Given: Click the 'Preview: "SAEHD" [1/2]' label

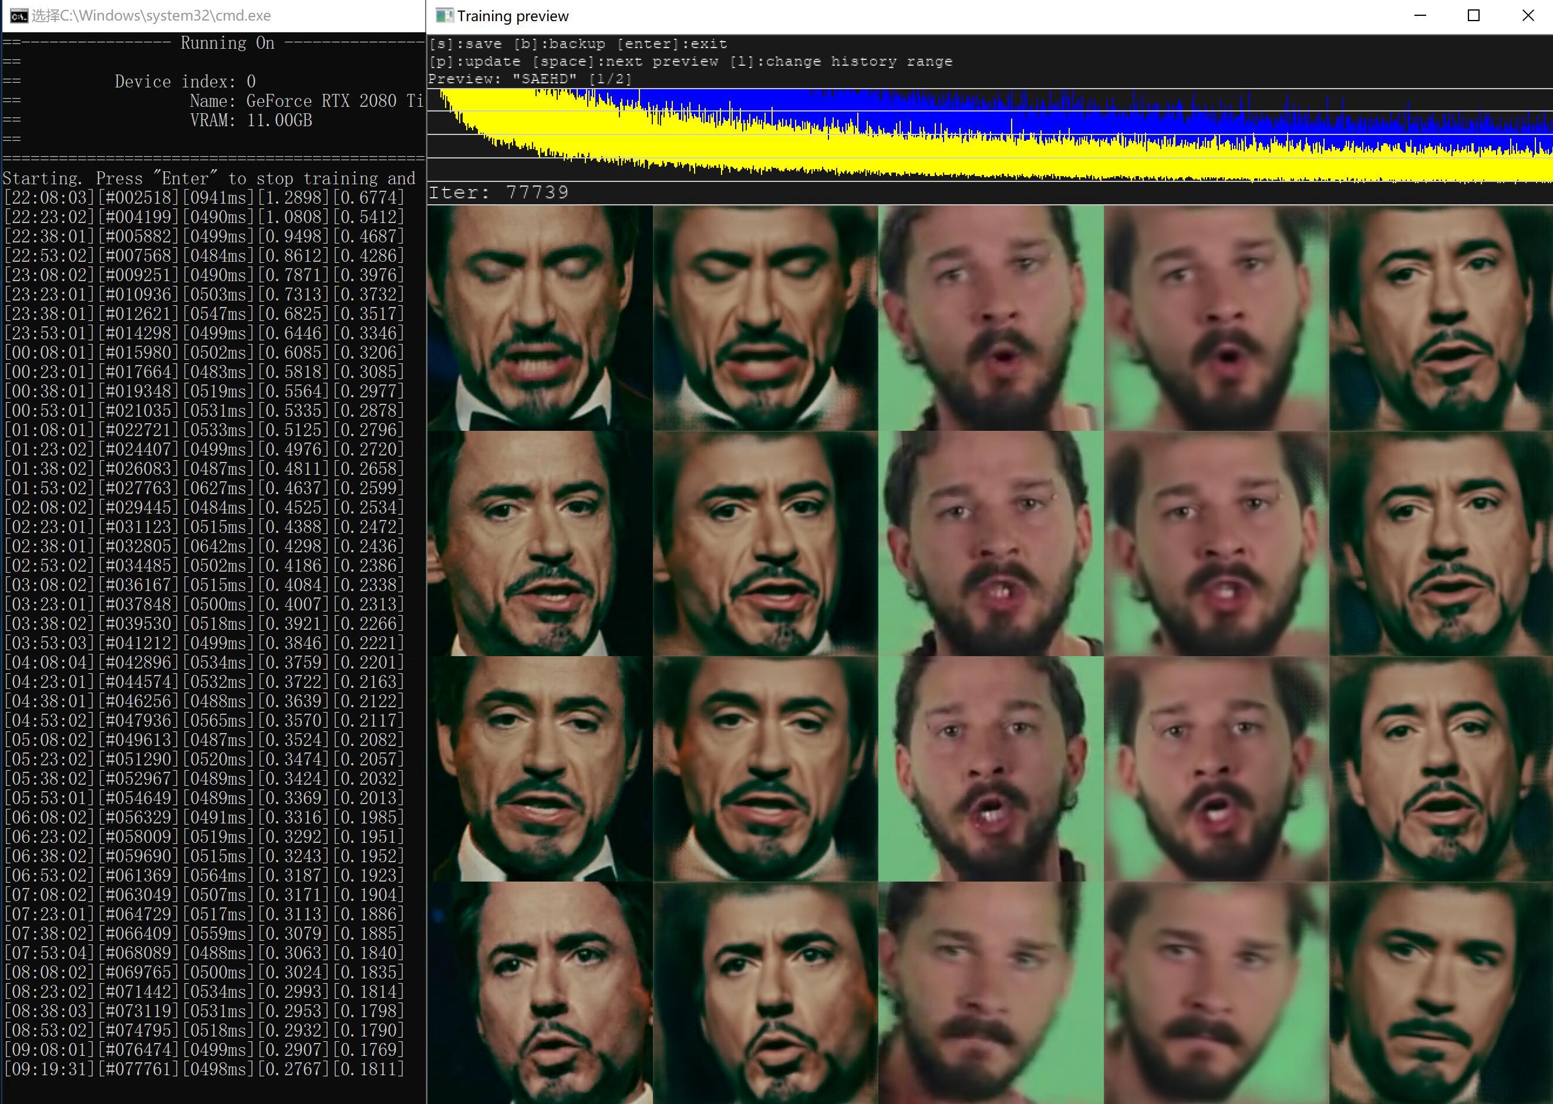Looking at the screenshot, I should coord(530,79).
